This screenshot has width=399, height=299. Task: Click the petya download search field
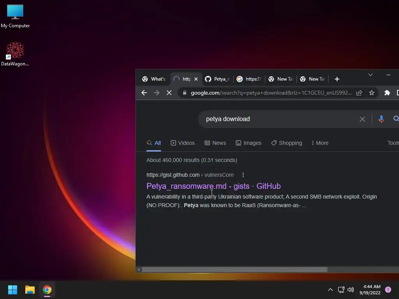coord(280,119)
